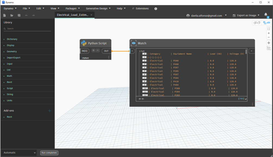Screen dimensions: 273x157
Task: Open the Automatic run mode dropdown
Action: coord(19,153)
